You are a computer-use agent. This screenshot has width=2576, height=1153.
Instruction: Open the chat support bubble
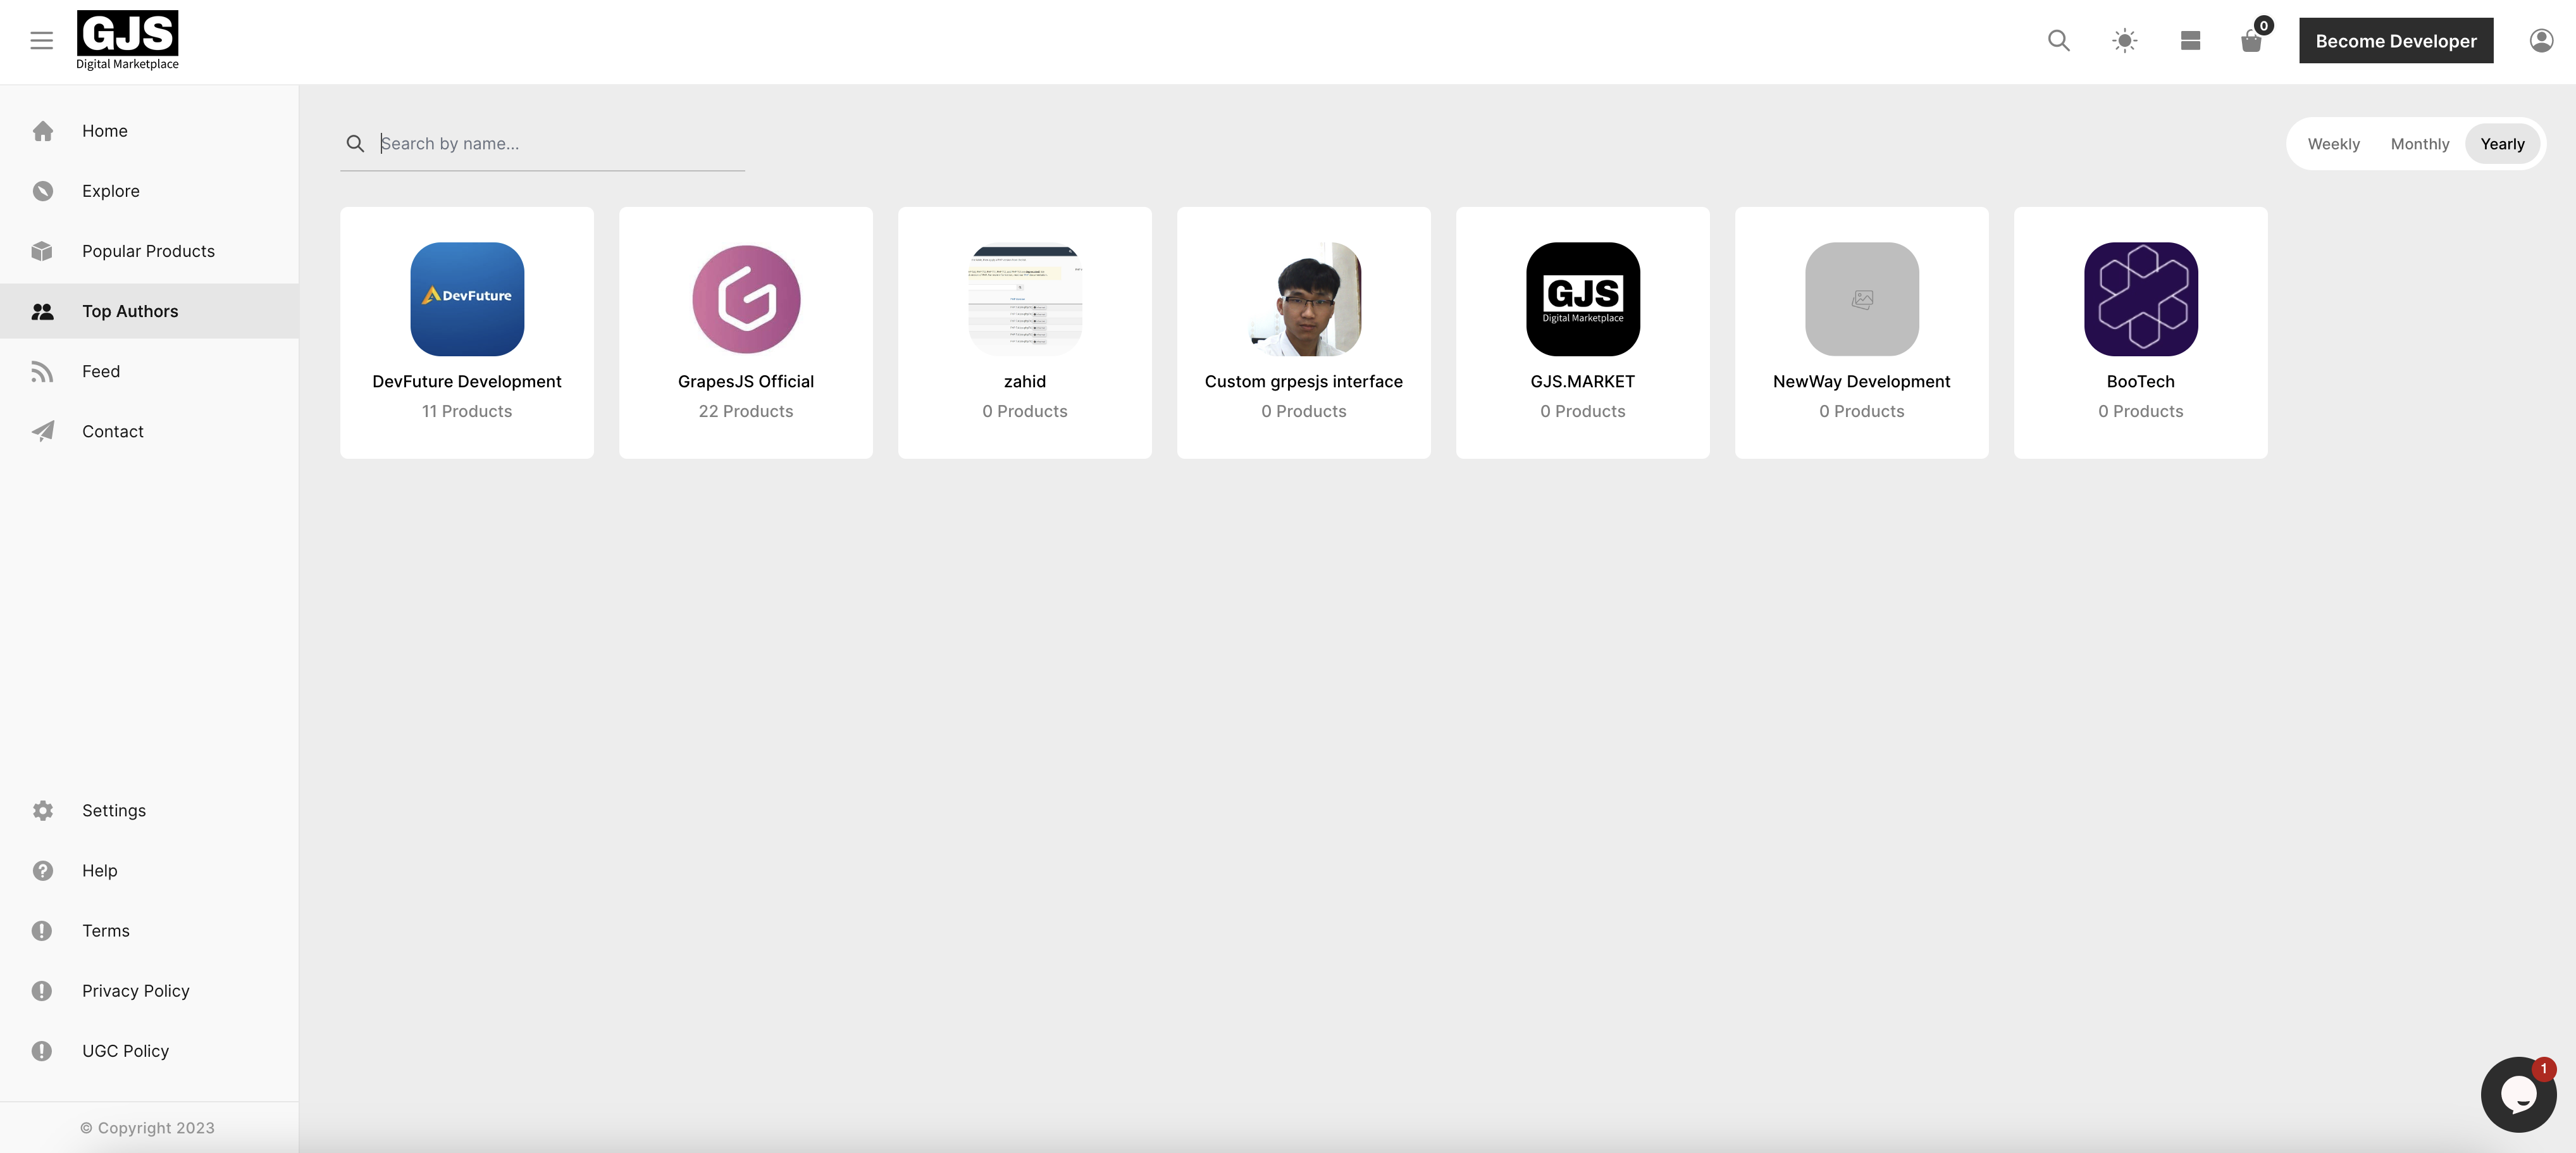(2518, 1094)
